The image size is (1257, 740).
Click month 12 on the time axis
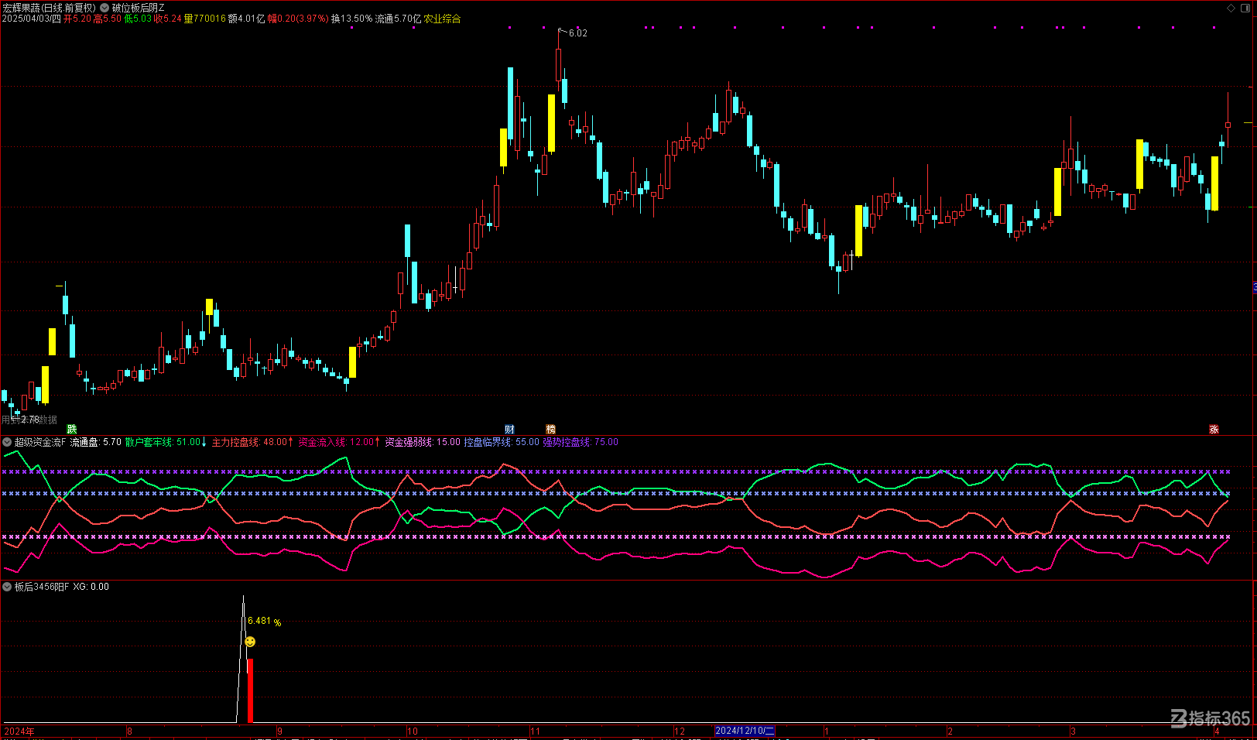click(680, 731)
